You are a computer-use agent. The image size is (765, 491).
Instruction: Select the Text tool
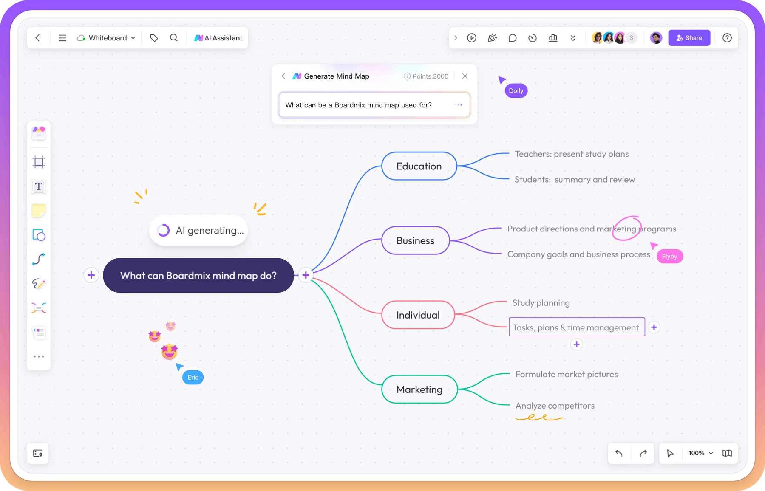tap(39, 186)
